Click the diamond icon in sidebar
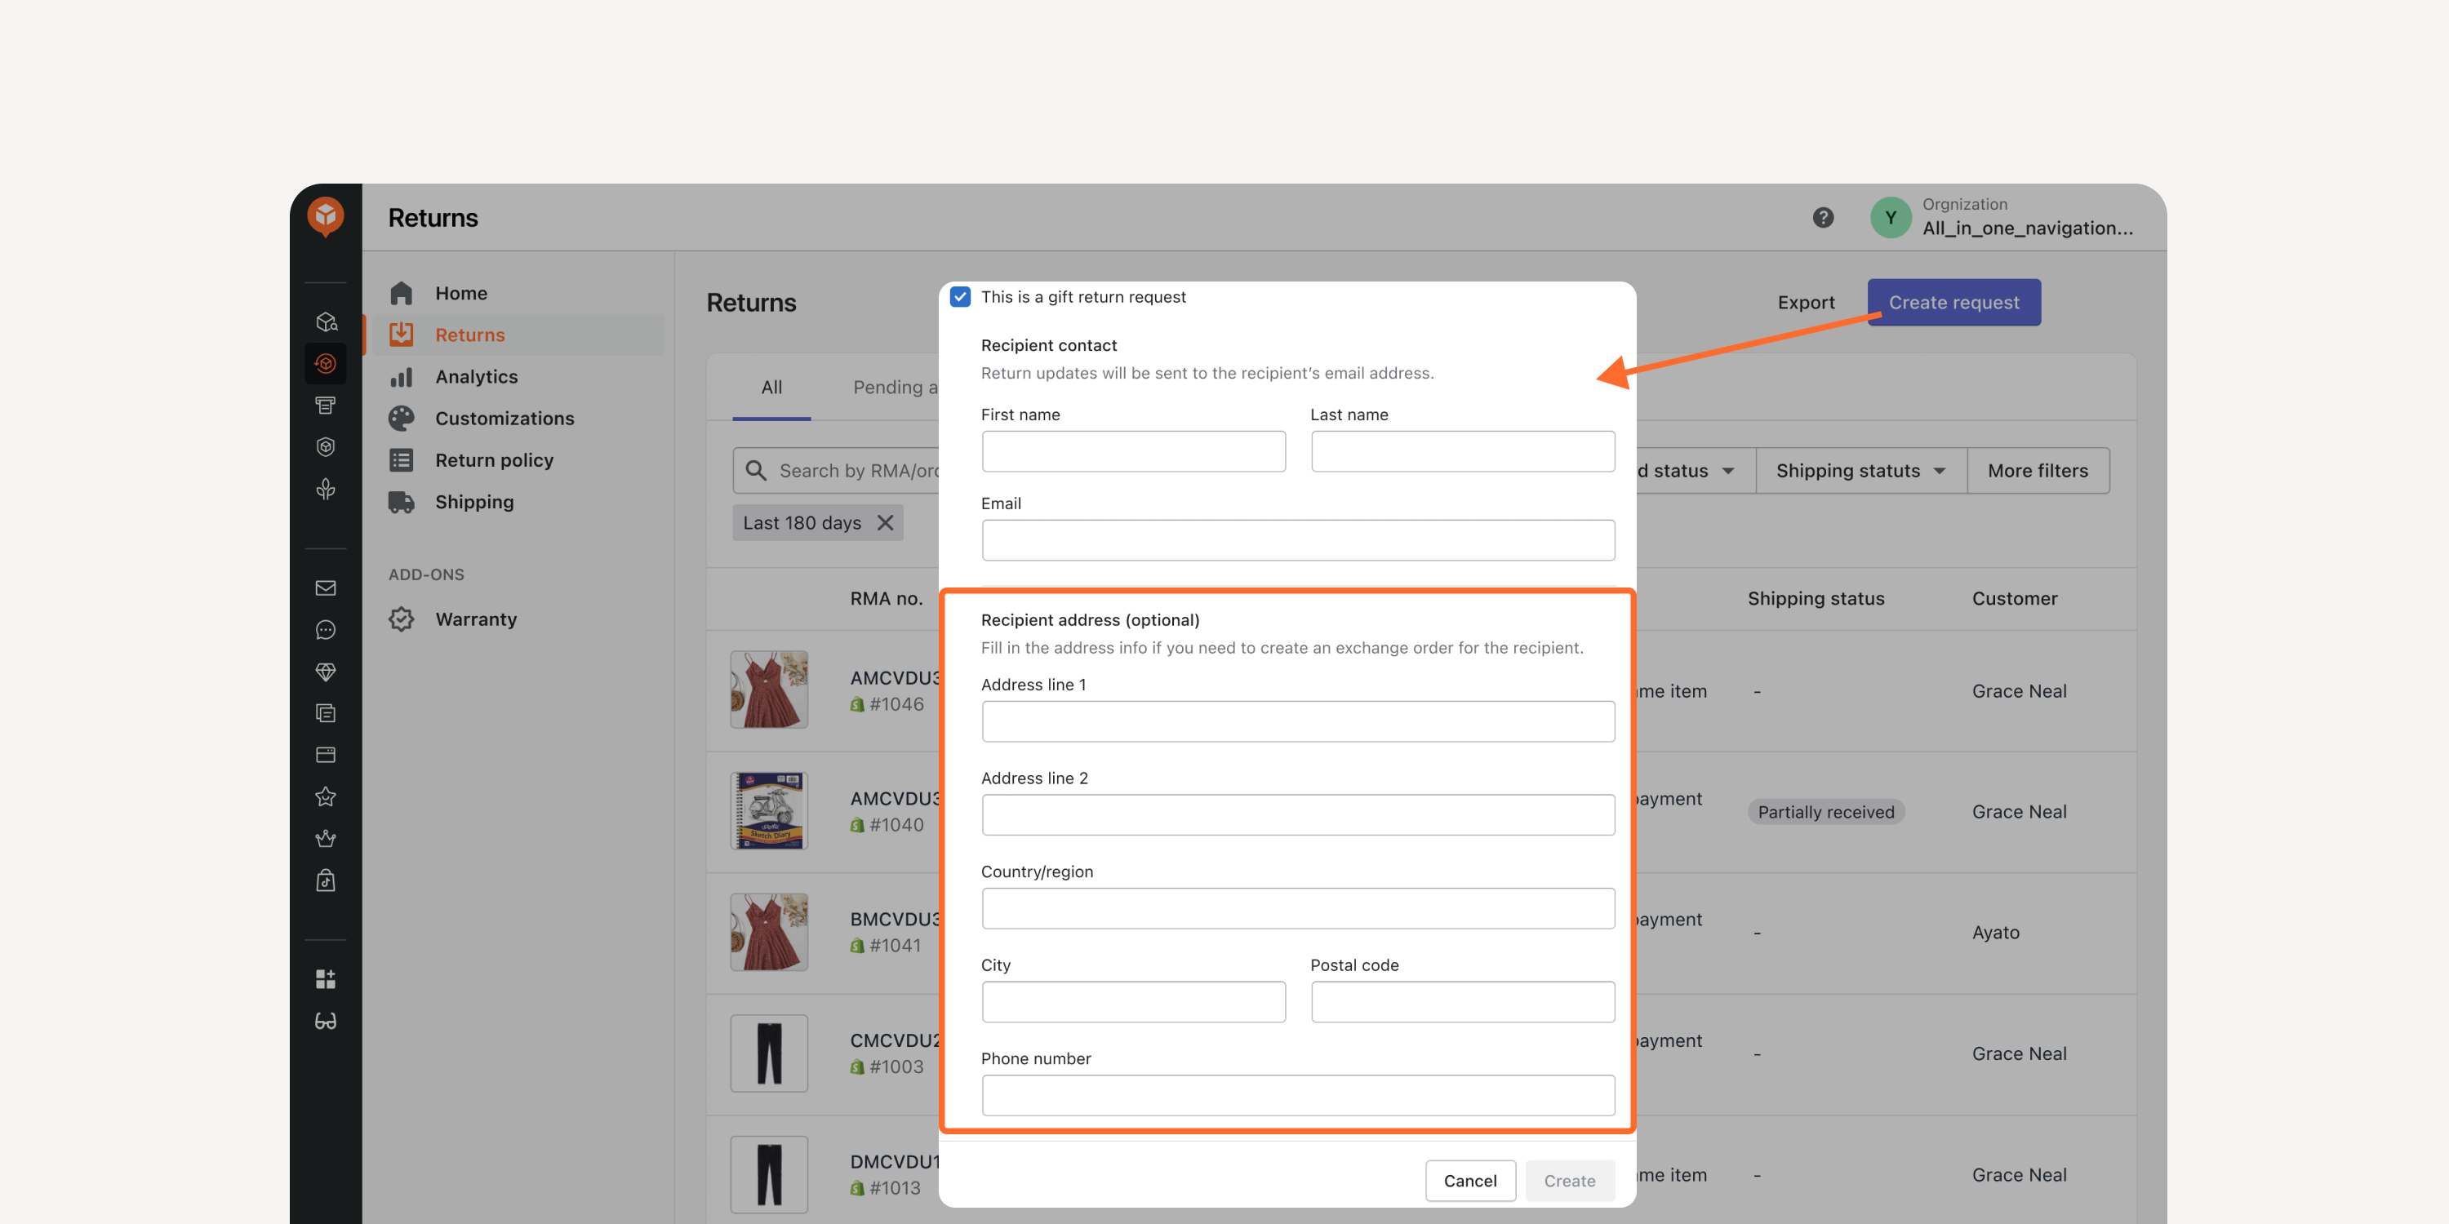Screen dimensions: 2449x1224 click(x=325, y=672)
